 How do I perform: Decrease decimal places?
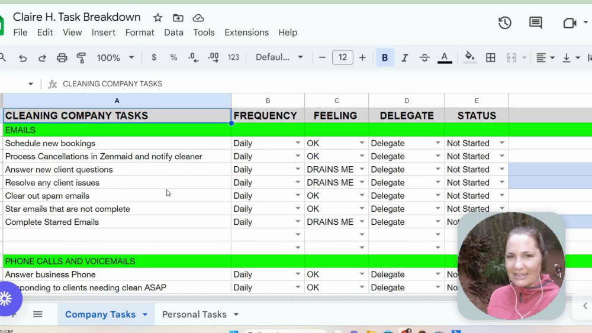(x=194, y=57)
